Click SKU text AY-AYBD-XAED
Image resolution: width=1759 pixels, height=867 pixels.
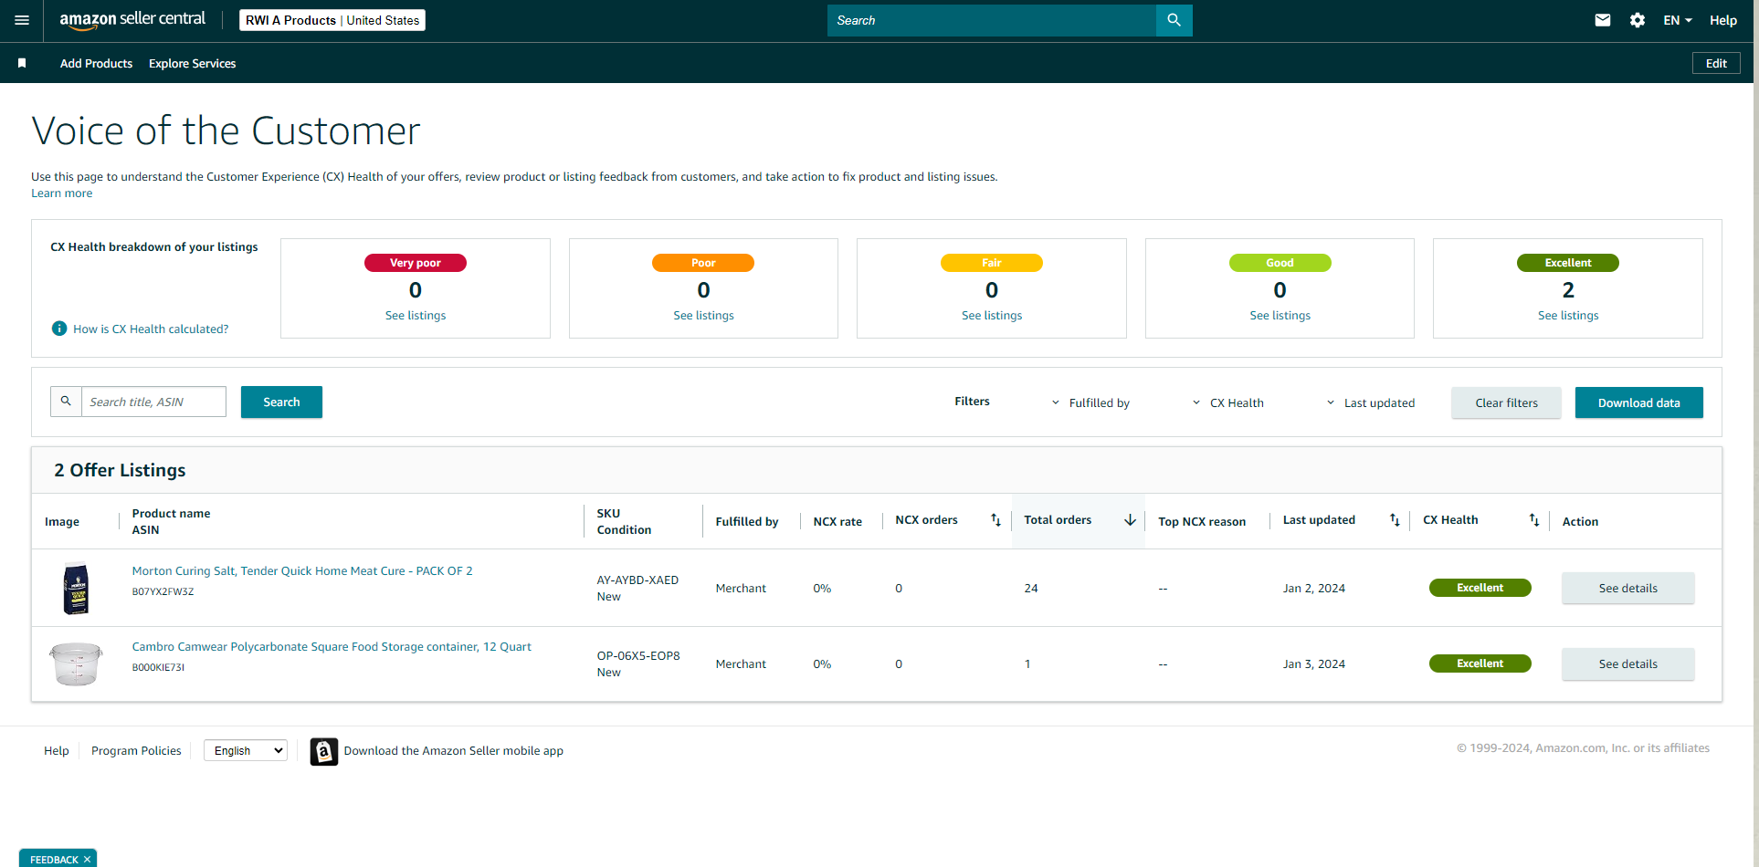coord(637,580)
